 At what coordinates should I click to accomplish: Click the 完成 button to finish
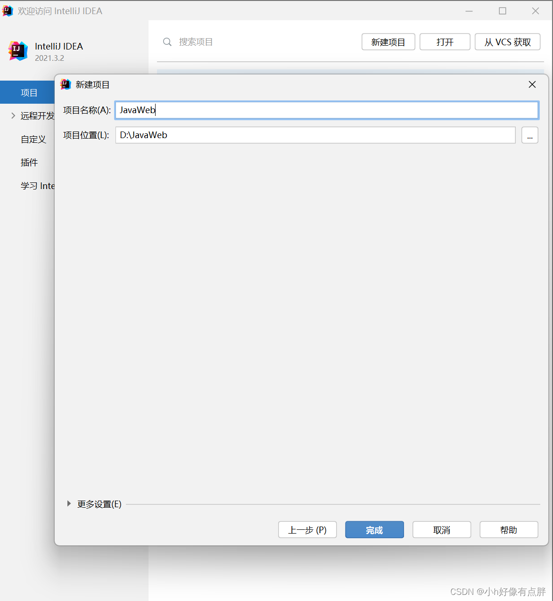[x=374, y=529]
